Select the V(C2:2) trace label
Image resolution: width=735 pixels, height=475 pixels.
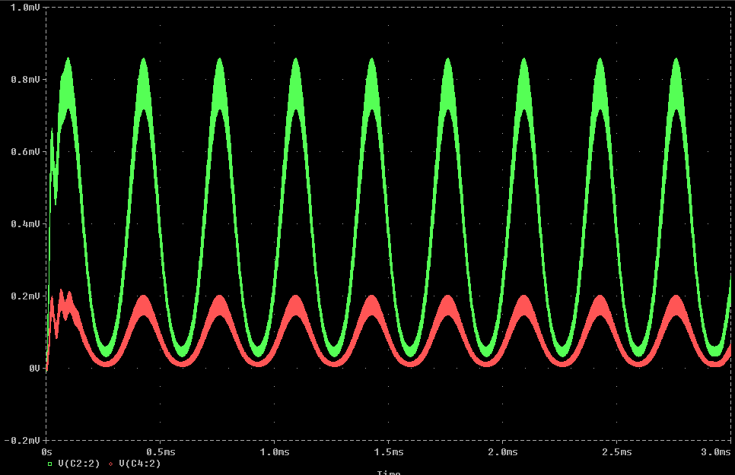79,464
